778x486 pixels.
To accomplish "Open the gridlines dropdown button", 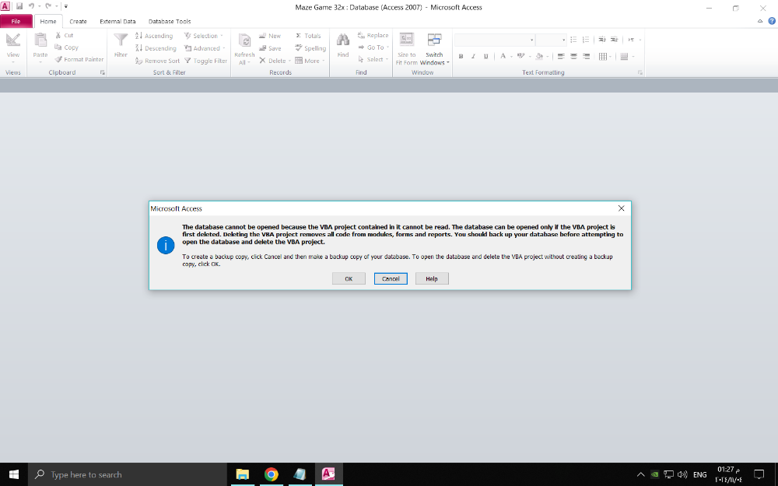I will pos(605,56).
